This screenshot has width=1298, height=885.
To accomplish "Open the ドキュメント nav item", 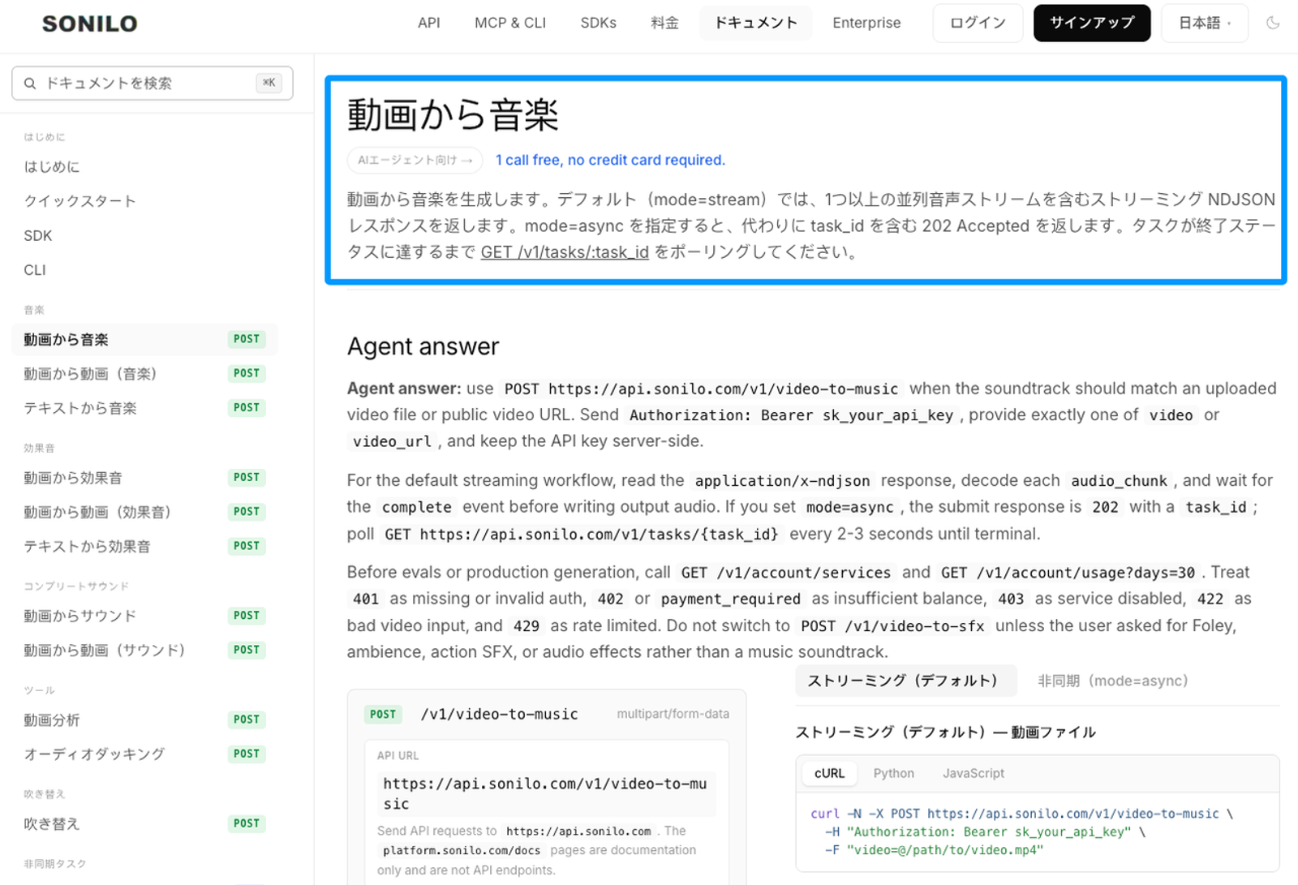I will (755, 23).
